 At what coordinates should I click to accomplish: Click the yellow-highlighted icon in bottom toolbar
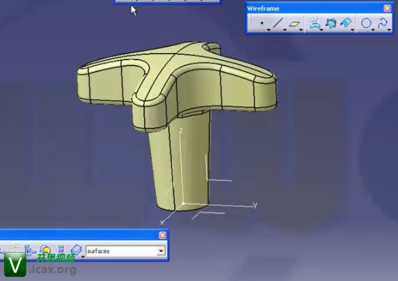pyautogui.click(x=45, y=251)
